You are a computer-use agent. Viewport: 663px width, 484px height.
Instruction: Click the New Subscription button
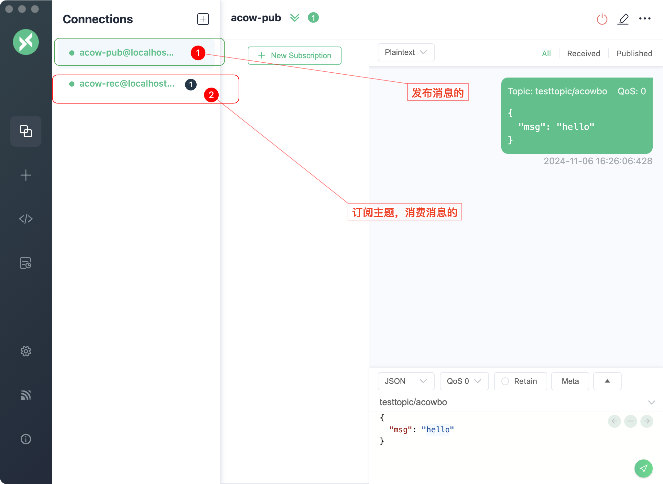click(x=294, y=56)
